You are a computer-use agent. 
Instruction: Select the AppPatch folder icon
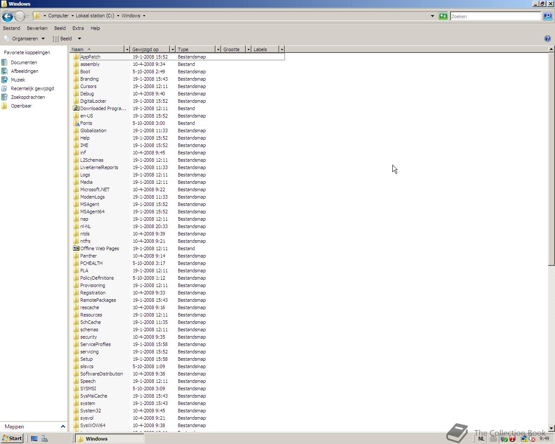(x=76, y=57)
